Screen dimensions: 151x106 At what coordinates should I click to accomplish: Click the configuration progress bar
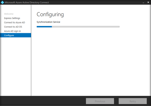point(78,27)
